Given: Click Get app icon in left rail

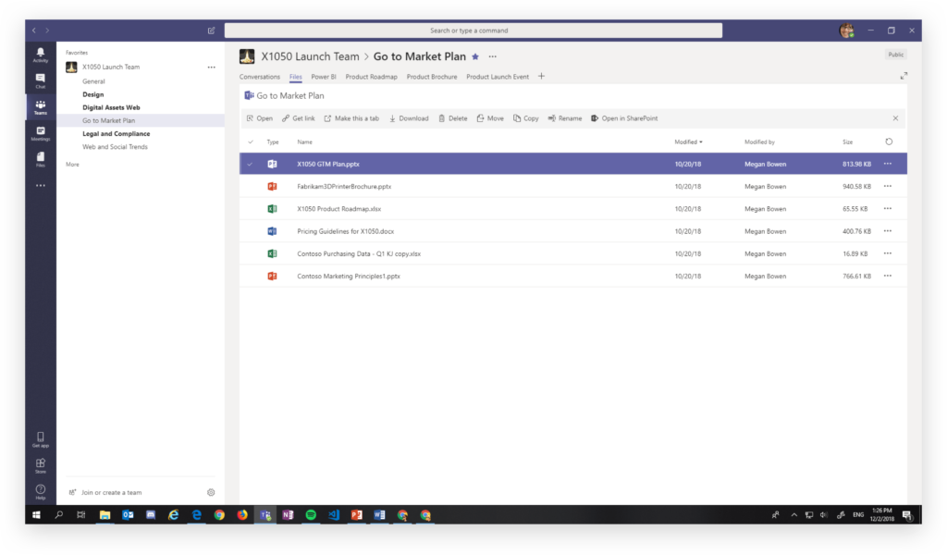Looking at the screenshot, I should (41, 439).
